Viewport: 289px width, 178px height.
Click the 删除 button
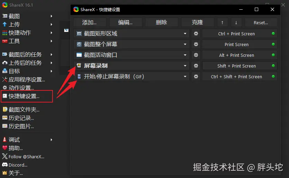pos(161,23)
